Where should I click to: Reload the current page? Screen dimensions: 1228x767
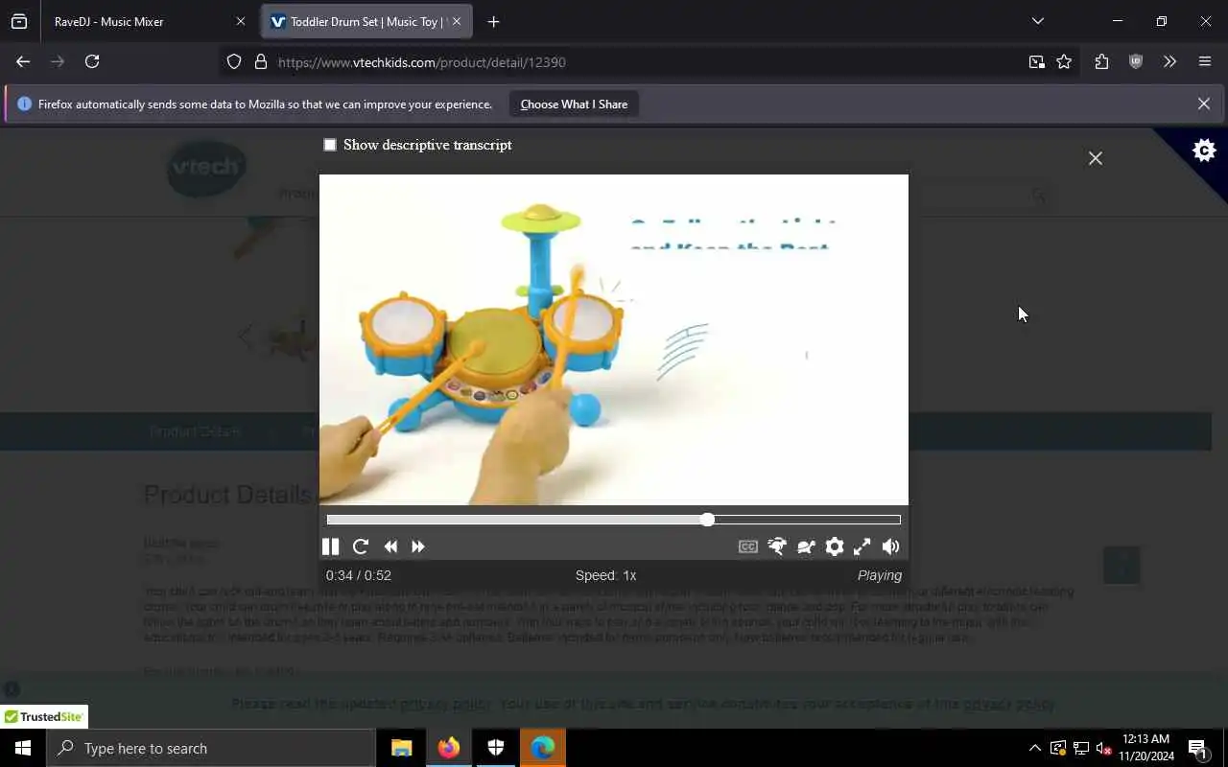pos(92,61)
